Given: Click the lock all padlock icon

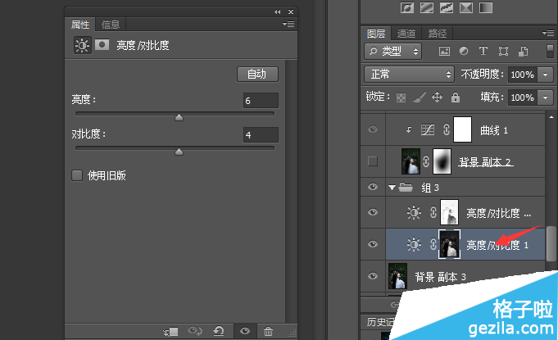Looking at the screenshot, I should tap(454, 97).
